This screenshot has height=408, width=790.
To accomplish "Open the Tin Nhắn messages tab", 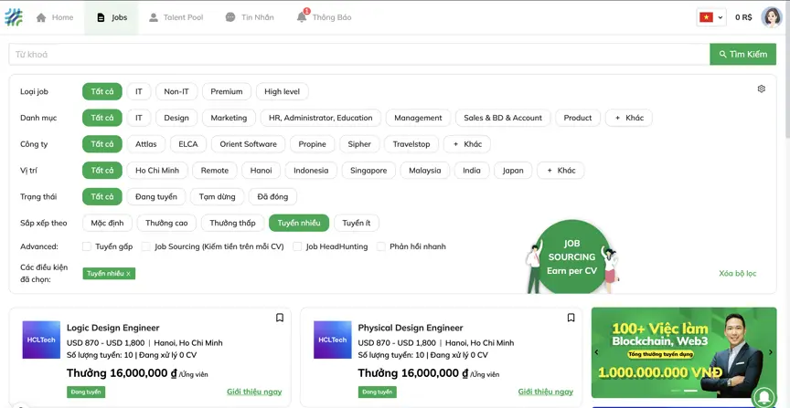I will tap(249, 17).
